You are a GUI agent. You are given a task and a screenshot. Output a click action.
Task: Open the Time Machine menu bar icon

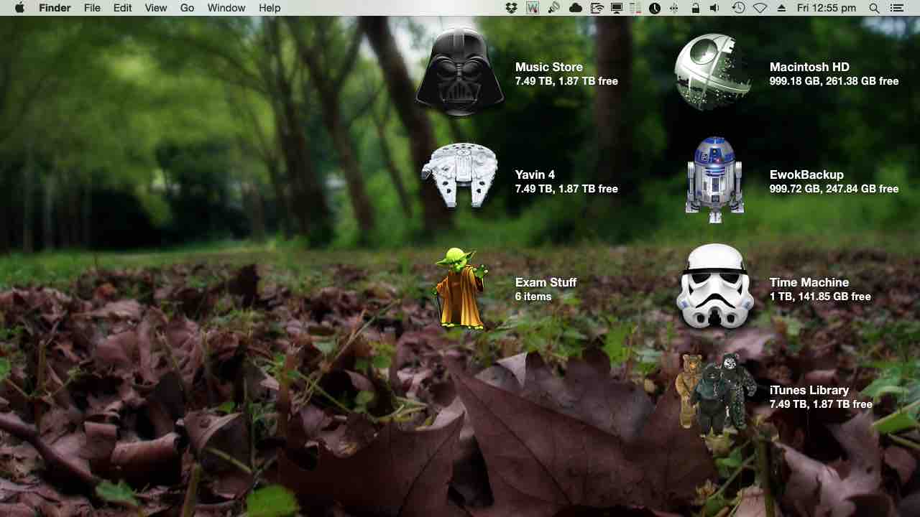coord(738,8)
